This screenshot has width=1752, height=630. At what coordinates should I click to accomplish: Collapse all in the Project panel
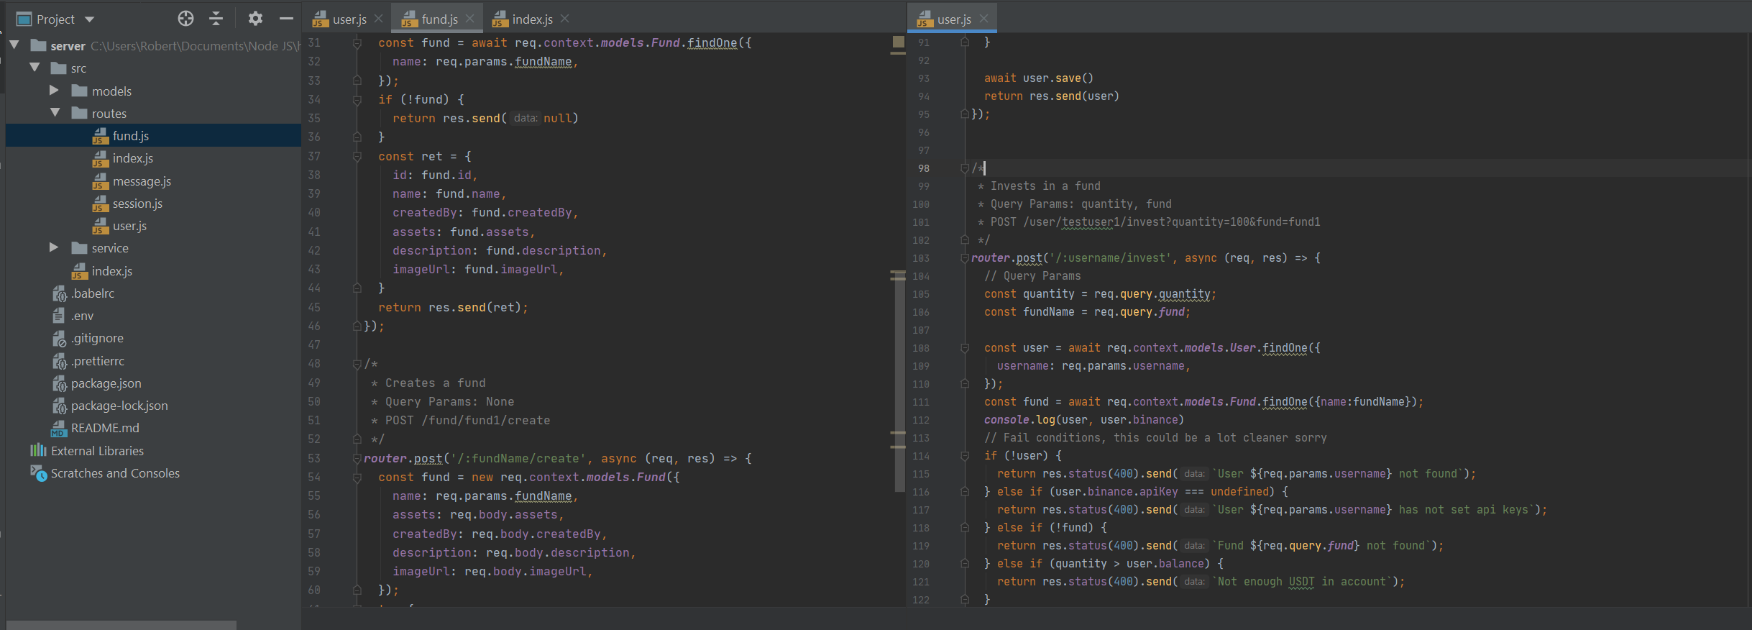pyautogui.click(x=216, y=19)
